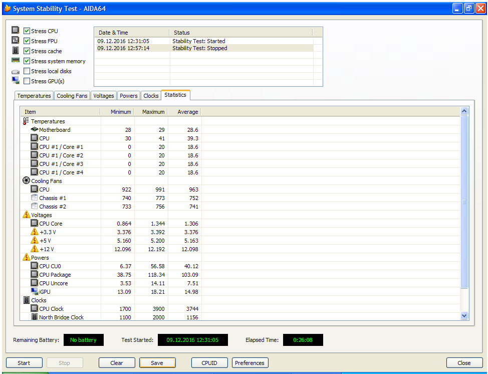Open the Cooling Fans tab
The width and height of the screenshot is (488, 374).
point(72,96)
